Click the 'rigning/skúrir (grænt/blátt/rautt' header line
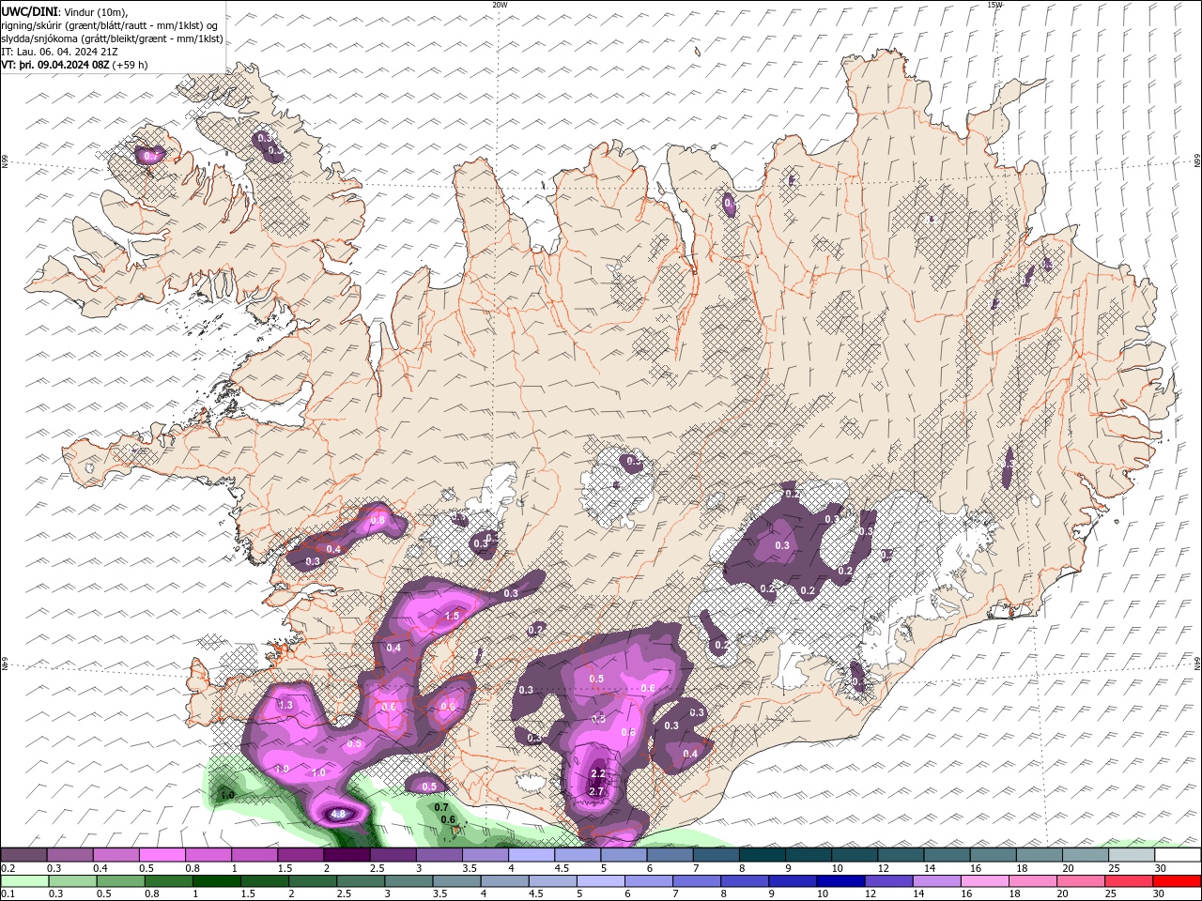Screen dimensions: 1202x901 click(x=110, y=25)
